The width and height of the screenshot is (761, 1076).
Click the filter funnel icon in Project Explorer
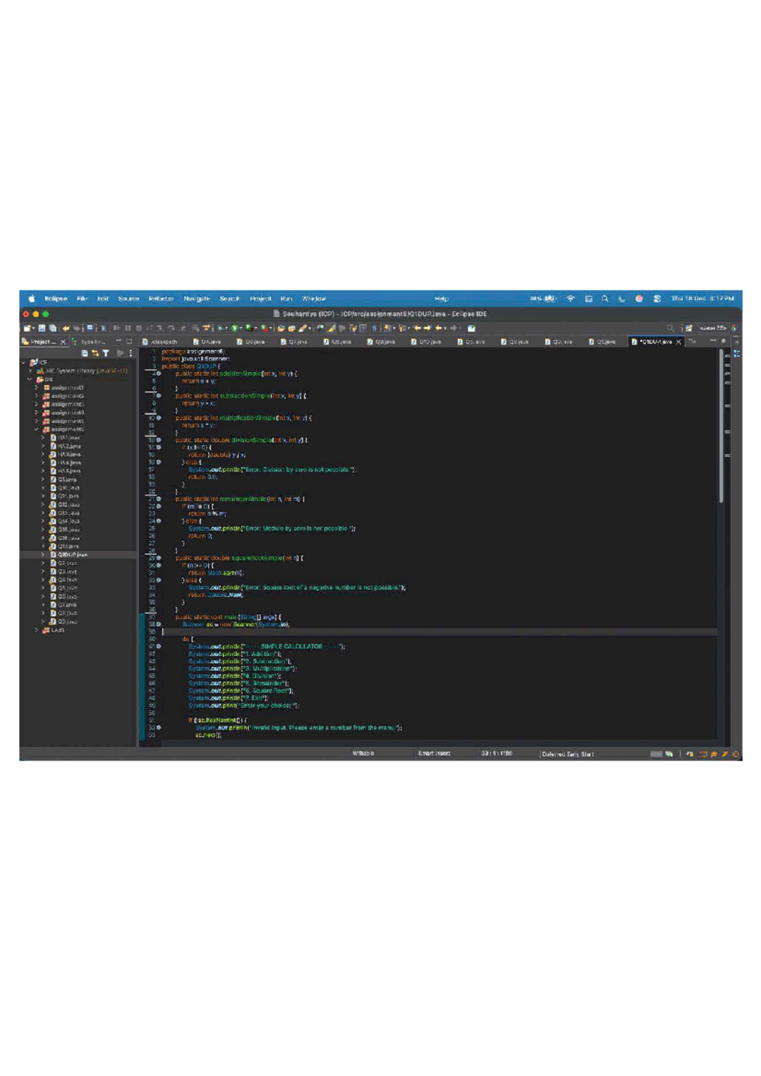(x=106, y=353)
